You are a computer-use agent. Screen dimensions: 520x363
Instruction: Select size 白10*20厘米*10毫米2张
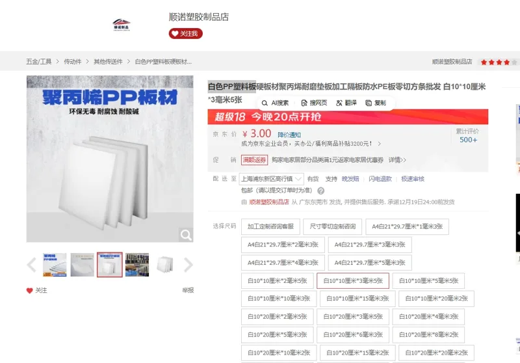point(279,353)
